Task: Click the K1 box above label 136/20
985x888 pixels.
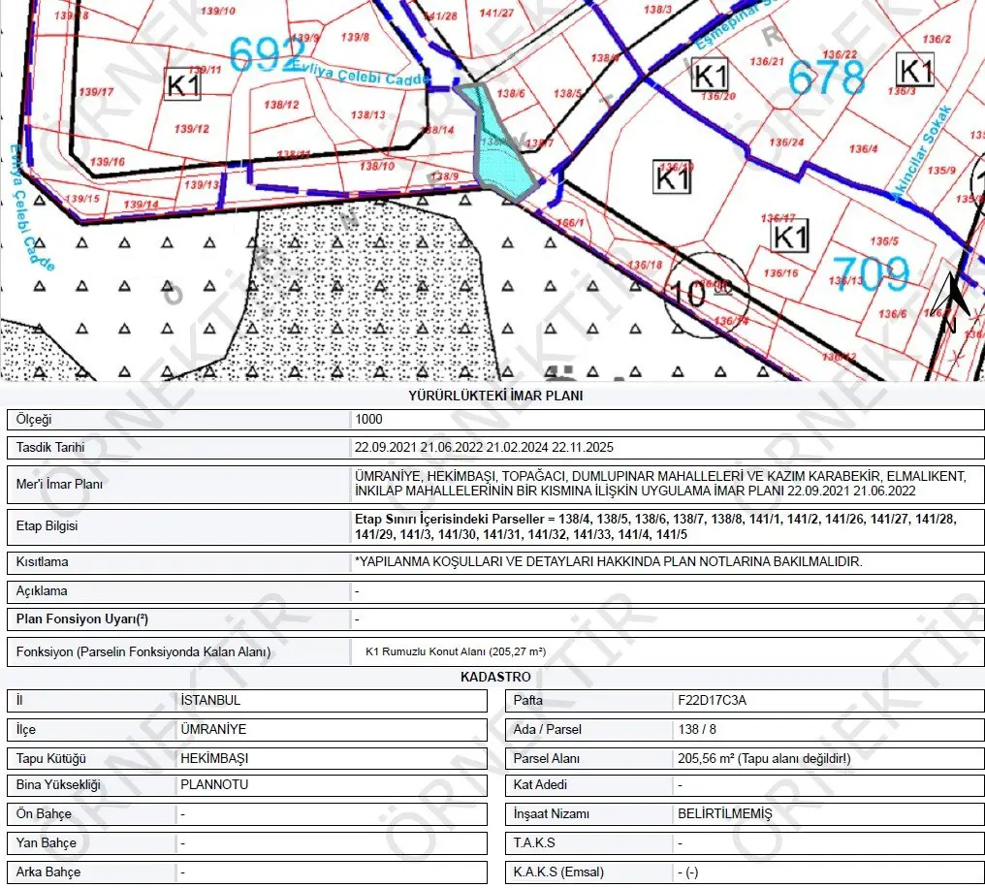Action: pyautogui.click(x=710, y=76)
